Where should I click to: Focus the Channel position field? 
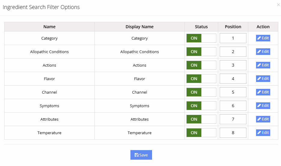[x=233, y=92]
